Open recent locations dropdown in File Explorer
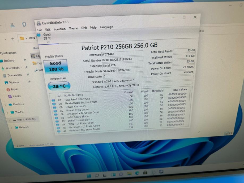This screenshot has height=183, width=244. coord(6,39)
